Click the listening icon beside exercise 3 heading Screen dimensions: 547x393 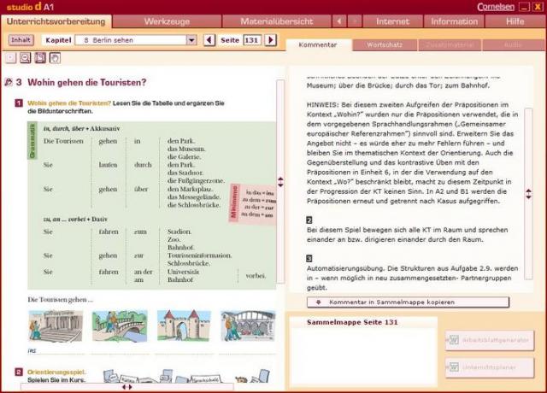[x=9, y=83]
